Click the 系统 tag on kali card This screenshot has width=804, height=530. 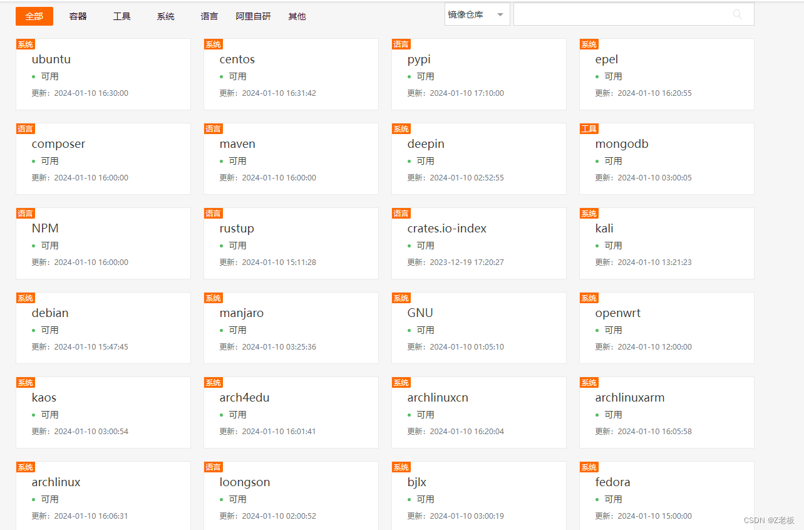click(589, 213)
